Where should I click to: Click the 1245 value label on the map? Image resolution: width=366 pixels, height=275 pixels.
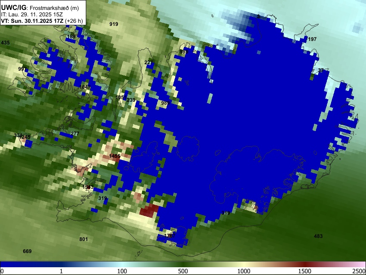(25, 137)
